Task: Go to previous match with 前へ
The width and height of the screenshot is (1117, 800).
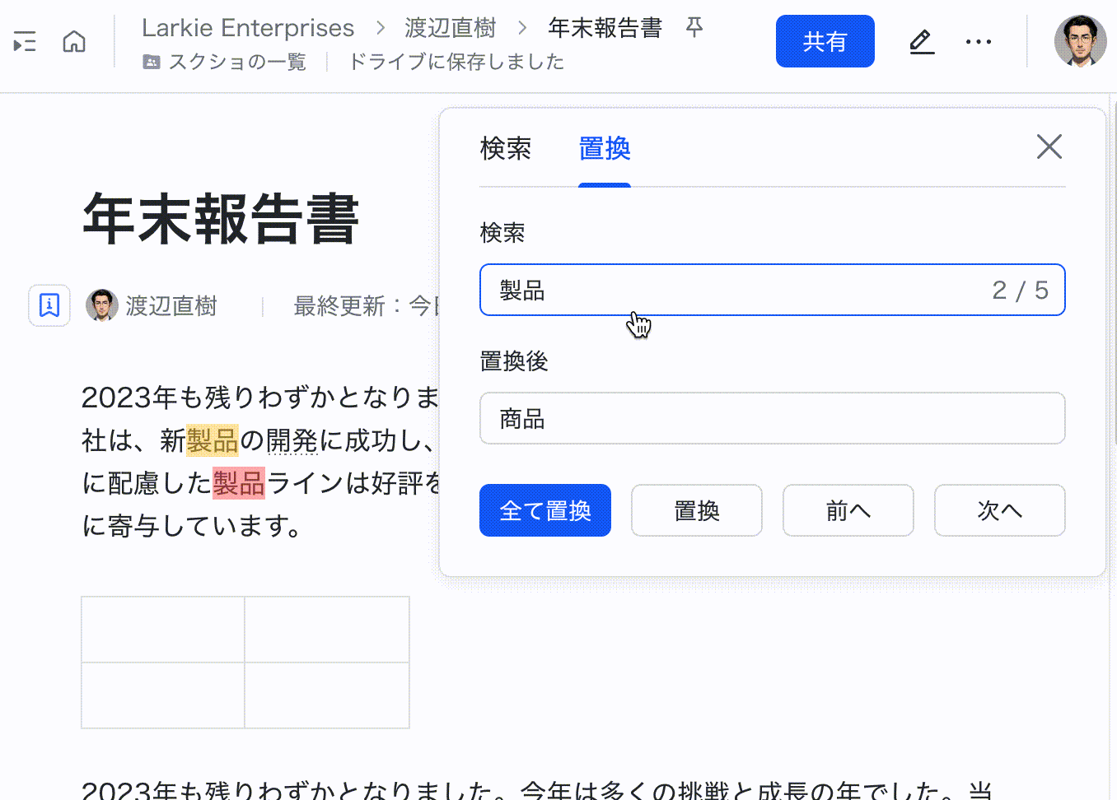Action: 848,510
